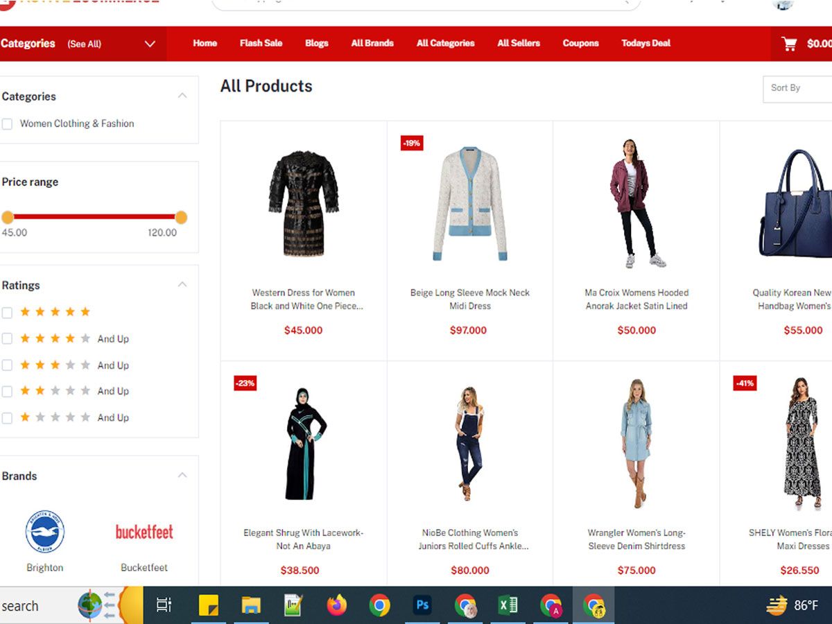The image size is (832, 624).
Task: Open Todays Deal in the navigation bar
Action: [x=645, y=43]
